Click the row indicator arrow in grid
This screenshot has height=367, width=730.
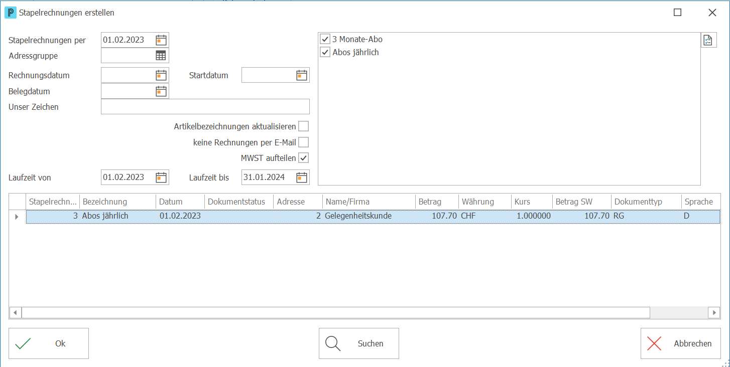pos(18,217)
